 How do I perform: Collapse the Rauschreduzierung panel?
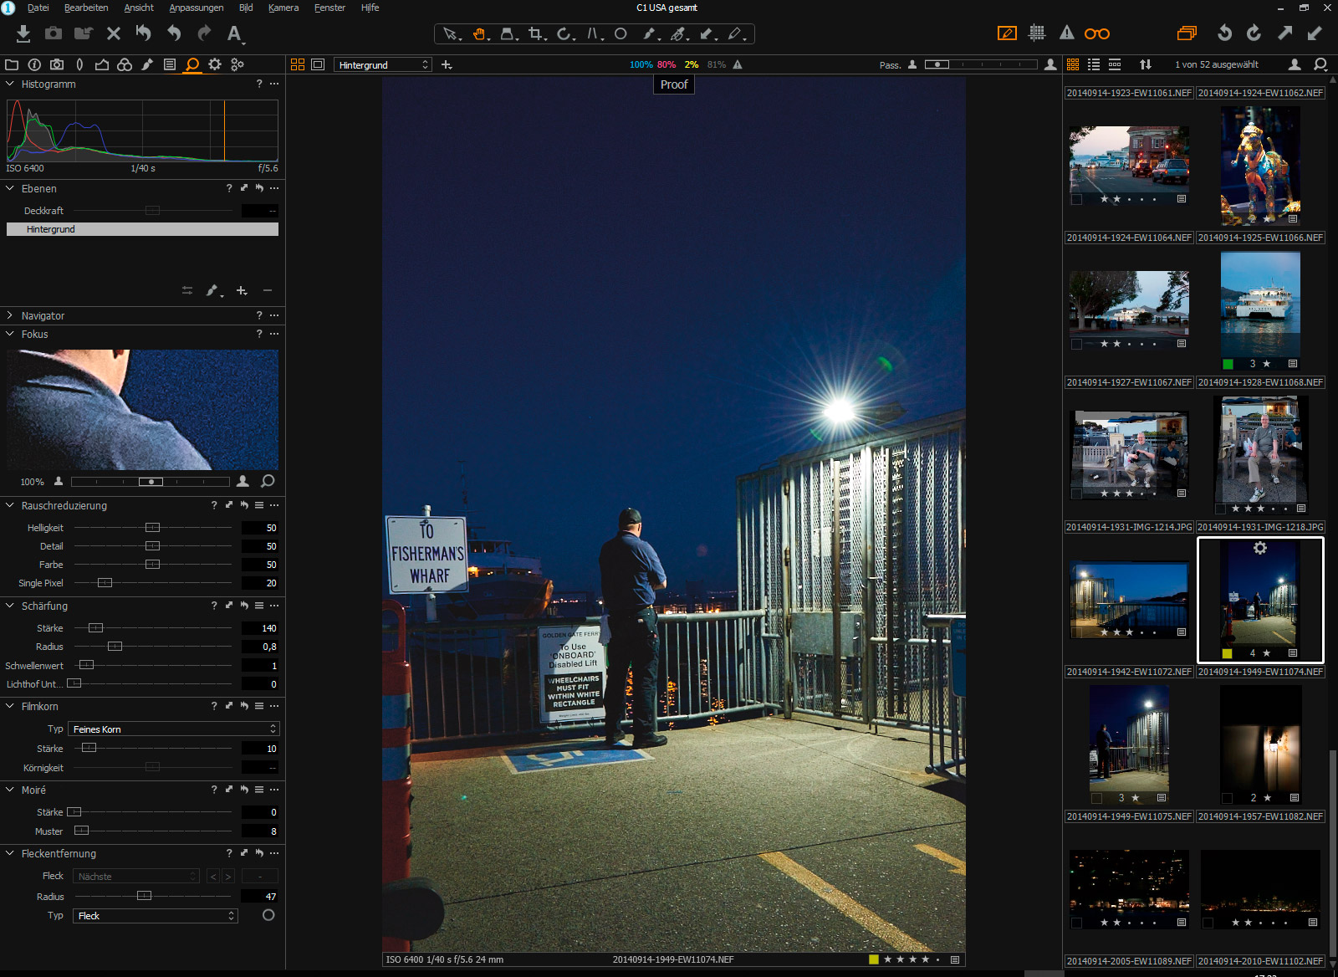10,505
